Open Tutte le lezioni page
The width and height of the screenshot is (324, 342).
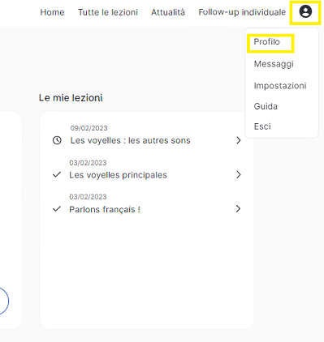(108, 12)
